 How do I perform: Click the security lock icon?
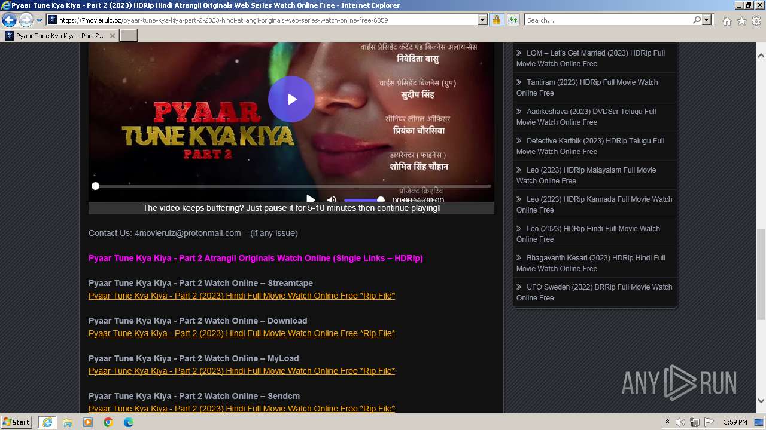(x=496, y=20)
